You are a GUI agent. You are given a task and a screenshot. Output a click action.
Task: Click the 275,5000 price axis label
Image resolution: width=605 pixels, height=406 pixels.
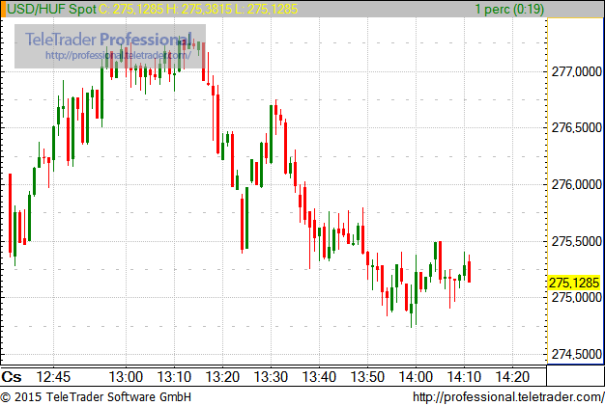tap(576, 241)
